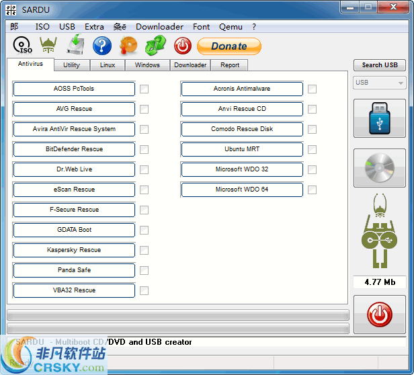Click the big red power button at bottom right
Image resolution: width=414 pixels, height=375 pixels.
[380, 315]
